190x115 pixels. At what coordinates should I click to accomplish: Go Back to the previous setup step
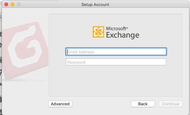(x=143, y=104)
